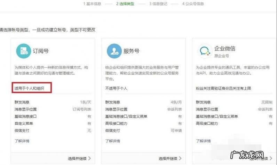The height and width of the screenshot is (165, 277).
Task: Click chevron arrow in 订阅号 card footer
Action: tap(89, 158)
